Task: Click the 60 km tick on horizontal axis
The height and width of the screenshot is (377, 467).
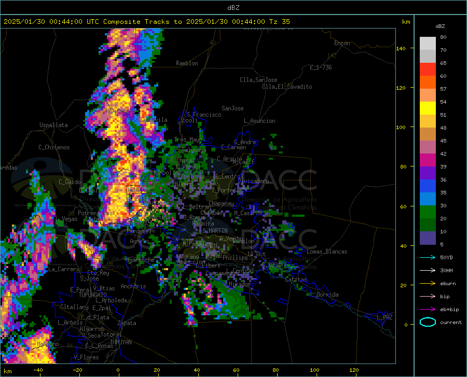Action: click(236, 370)
